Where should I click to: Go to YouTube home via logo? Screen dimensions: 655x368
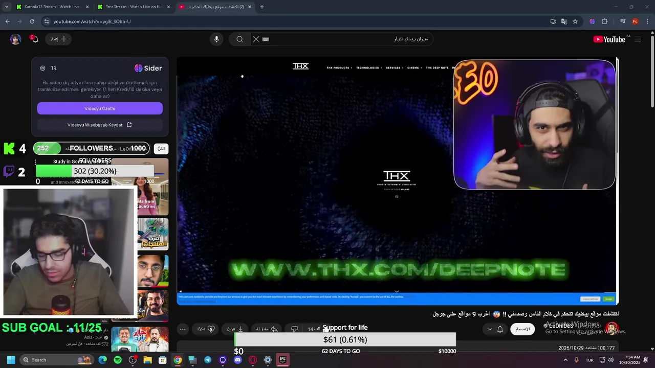click(x=609, y=39)
